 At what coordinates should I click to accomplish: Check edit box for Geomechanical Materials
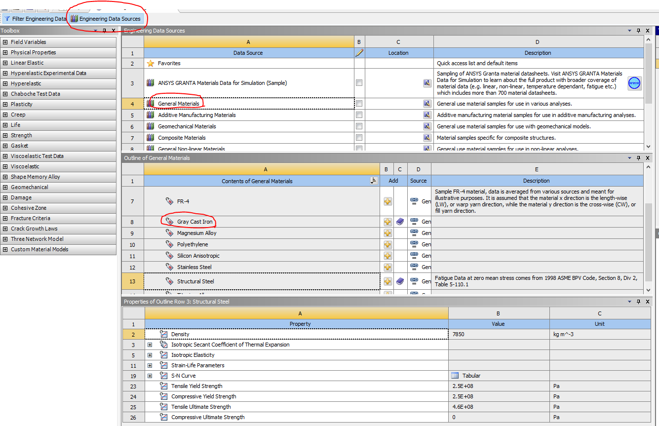(x=359, y=126)
